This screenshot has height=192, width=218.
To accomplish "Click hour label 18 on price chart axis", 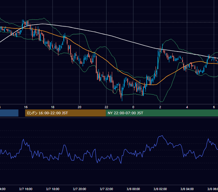I will 53,107.
